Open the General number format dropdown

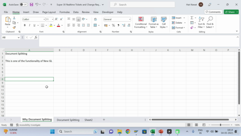(x=130, y=19)
